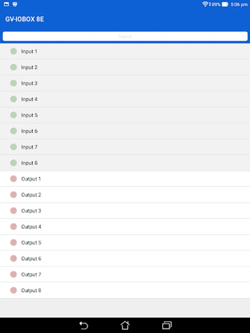Click the green Input 8 status indicator
The width and height of the screenshot is (250, 333).
[x=14, y=163]
